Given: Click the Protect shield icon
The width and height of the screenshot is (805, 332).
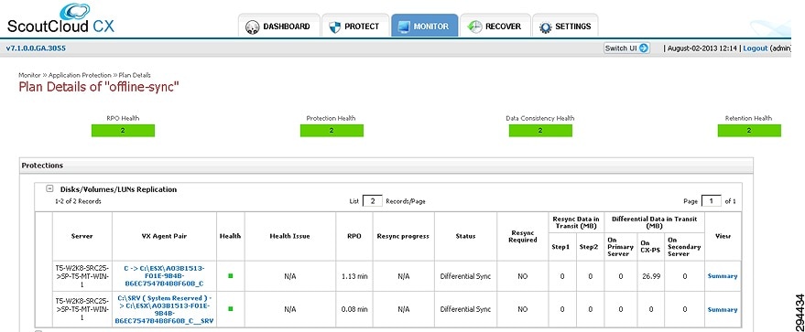Looking at the screenshot, I should point(335,27).
